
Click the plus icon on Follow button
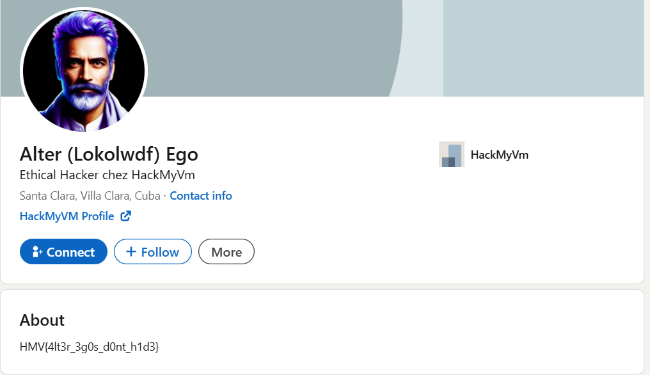(x=131, y=252)
